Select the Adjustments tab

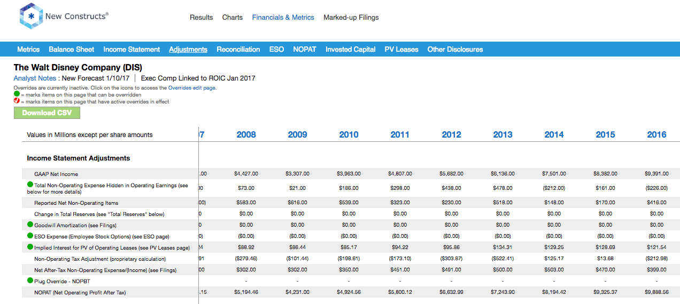coord(188,49)
